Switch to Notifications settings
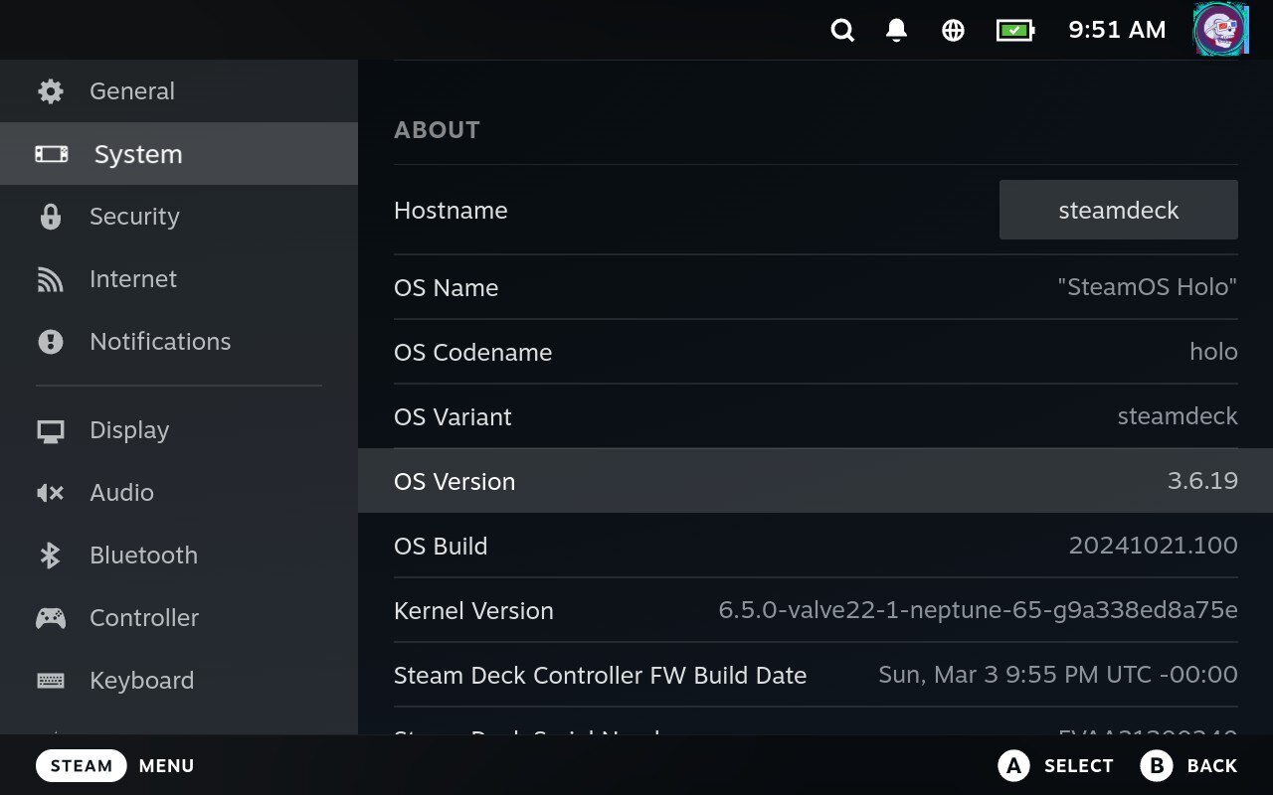1273x795 pixels. (x=179, y=342)
